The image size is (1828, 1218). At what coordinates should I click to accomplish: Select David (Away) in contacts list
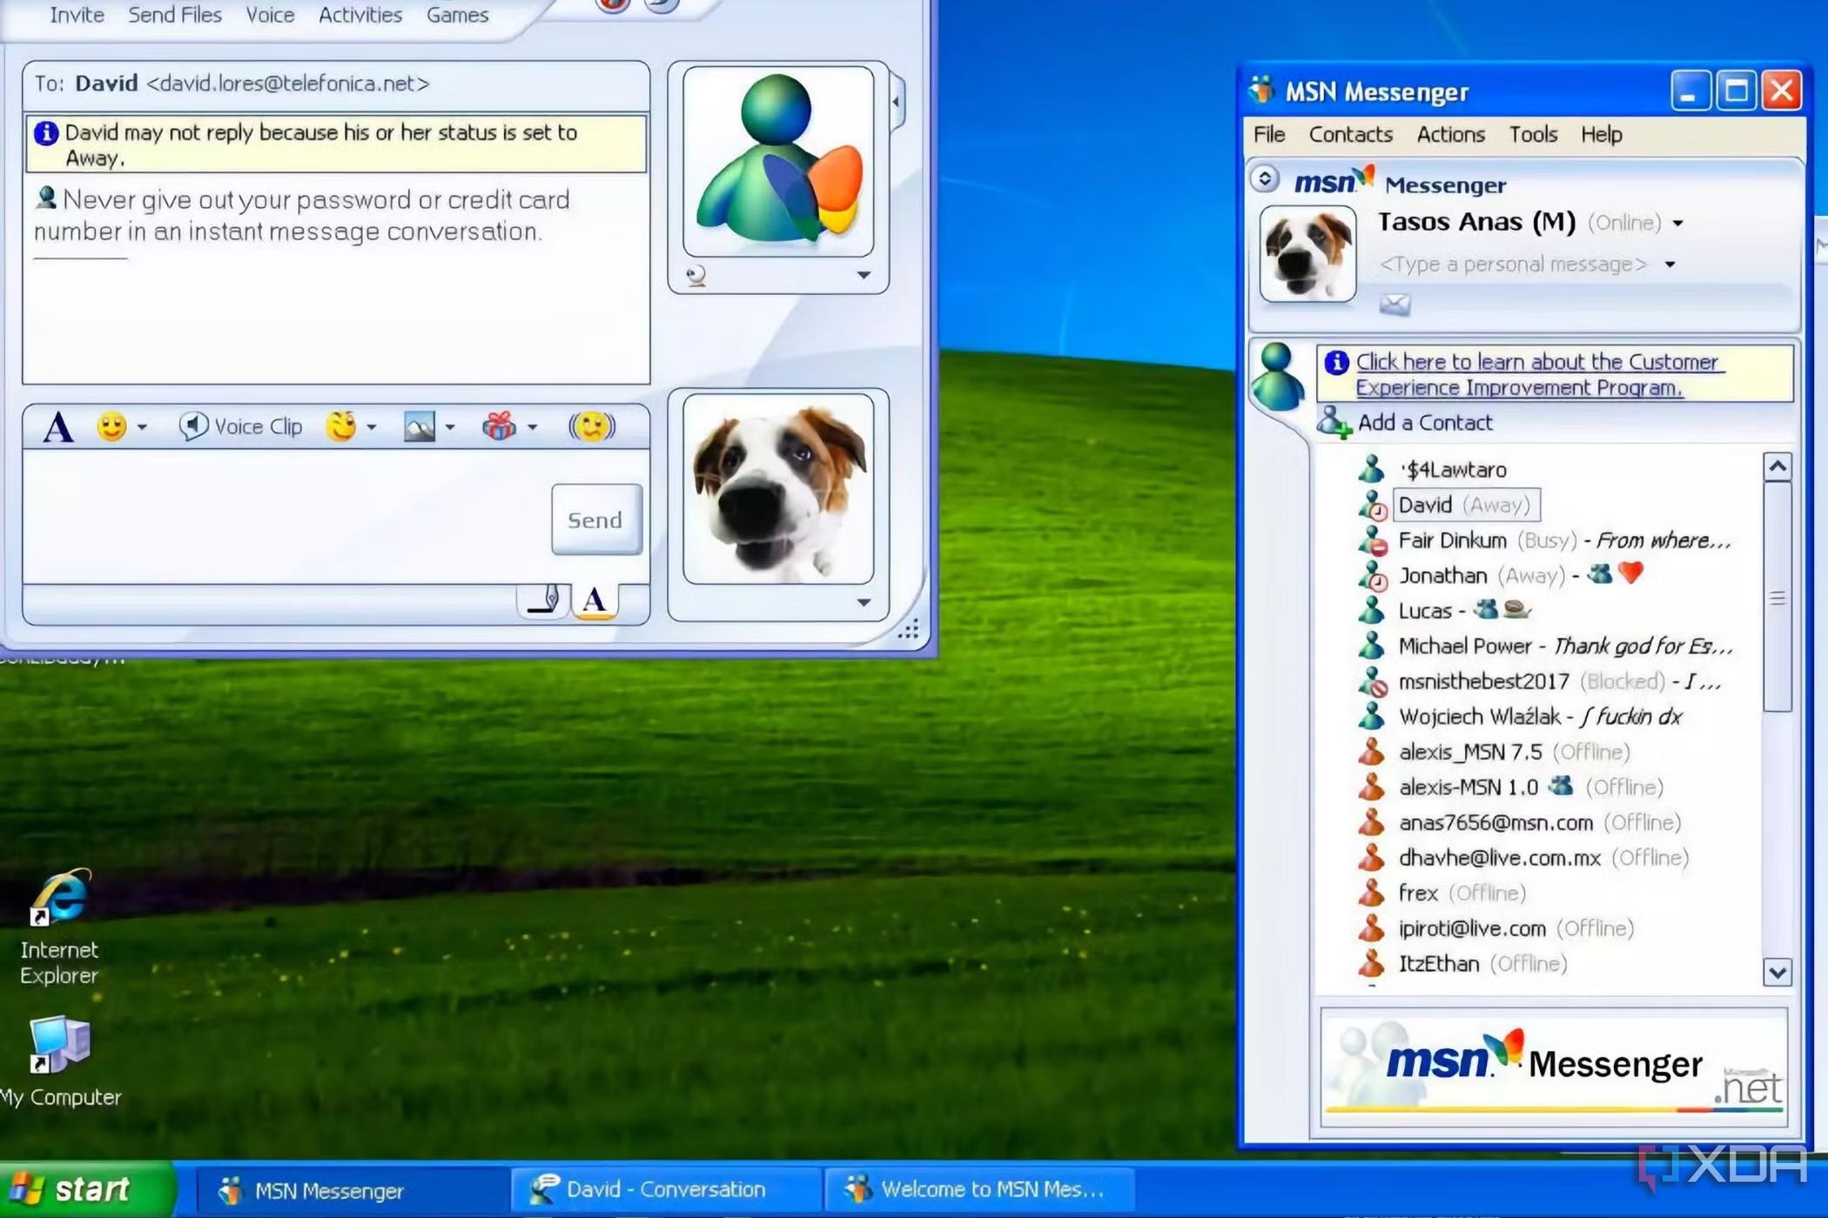tap(1462, 505)
